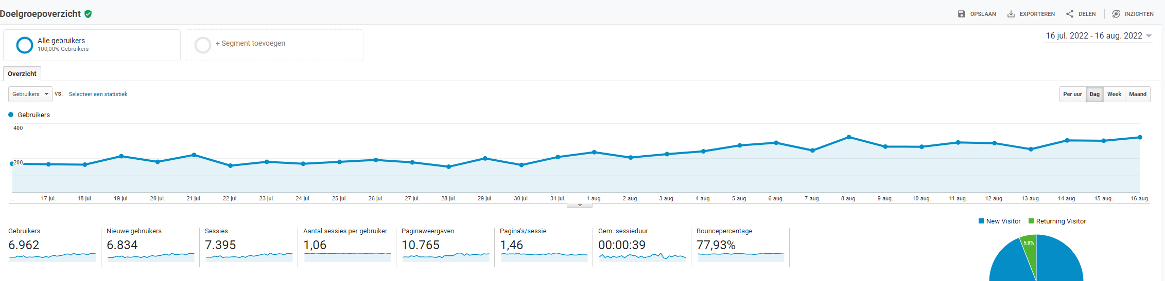Click the 10.765 Paginaweergaven value
The image size is (1165, 281).
click(421, 245)
